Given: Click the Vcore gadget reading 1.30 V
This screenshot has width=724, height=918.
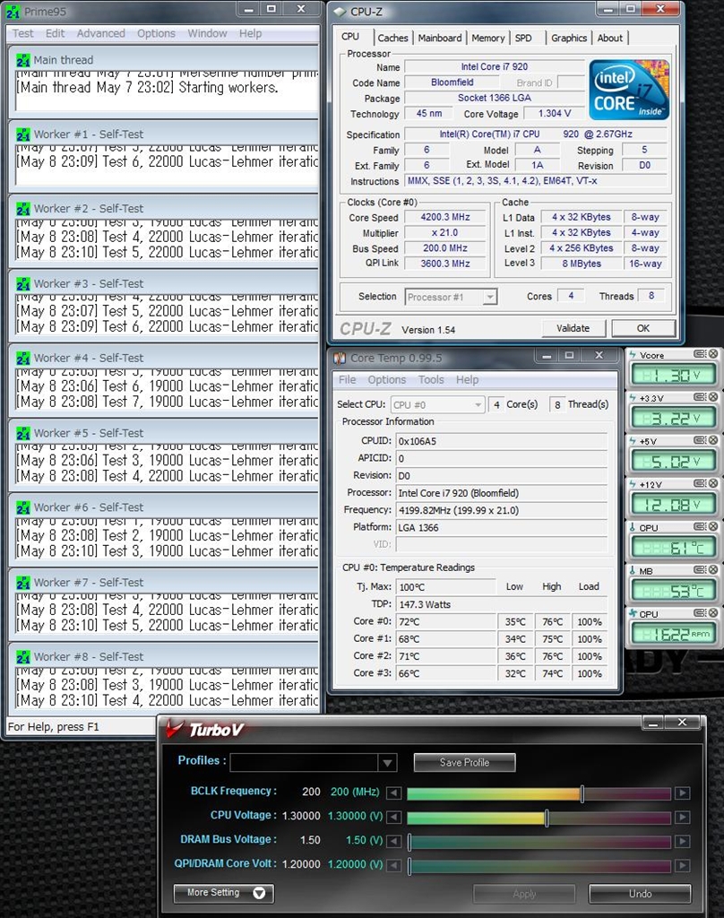Looking at the screenshot, I should tap(673, 375).
